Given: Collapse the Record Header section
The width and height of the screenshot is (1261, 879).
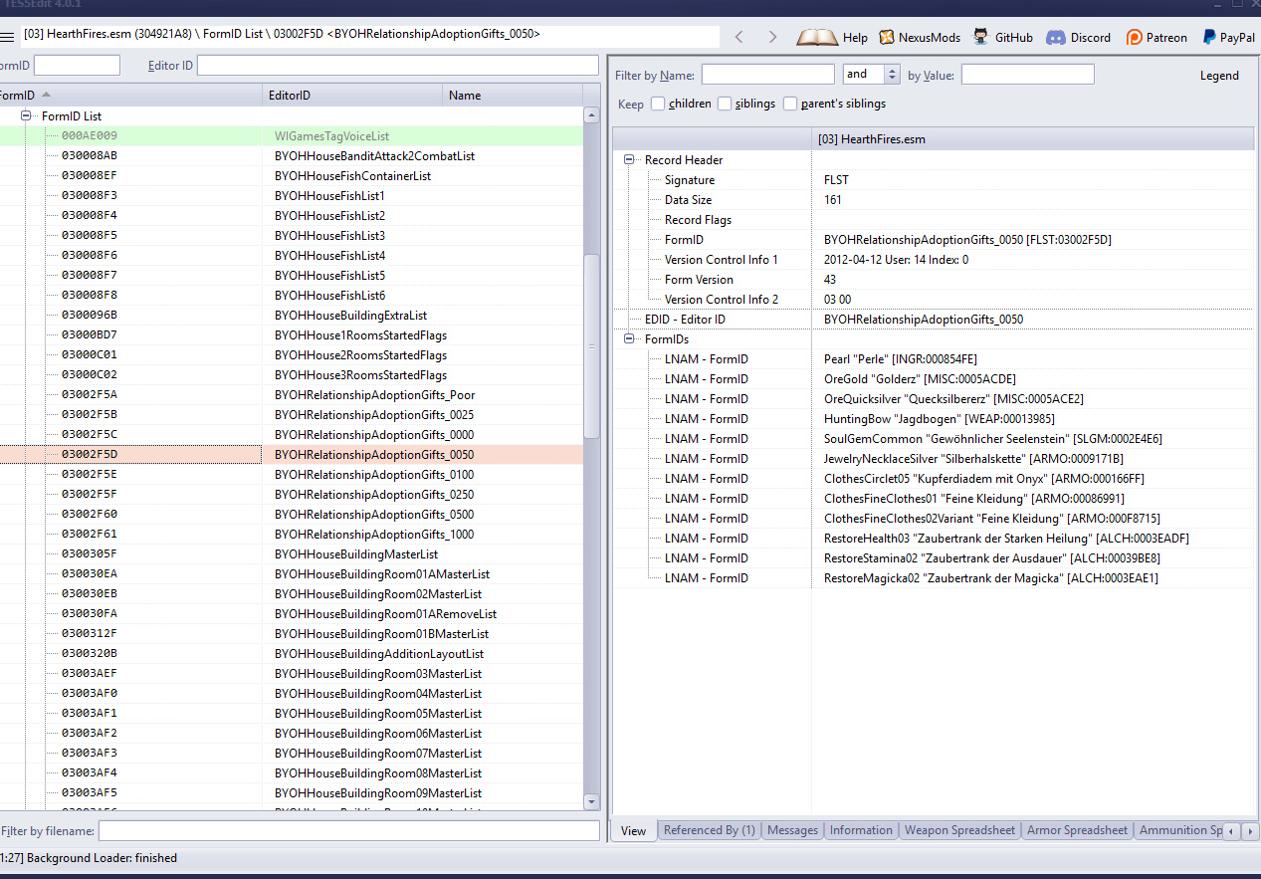Looking at the screenshot, I should tap(629, 160).
